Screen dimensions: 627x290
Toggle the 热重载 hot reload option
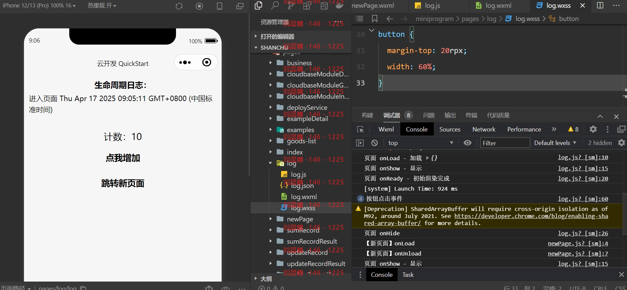tap(102, 5)
